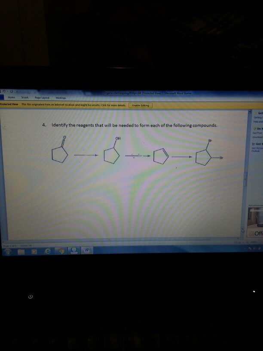Click the cyclopentene structure drawing
263x351 pixels.
tap(161, 156)
